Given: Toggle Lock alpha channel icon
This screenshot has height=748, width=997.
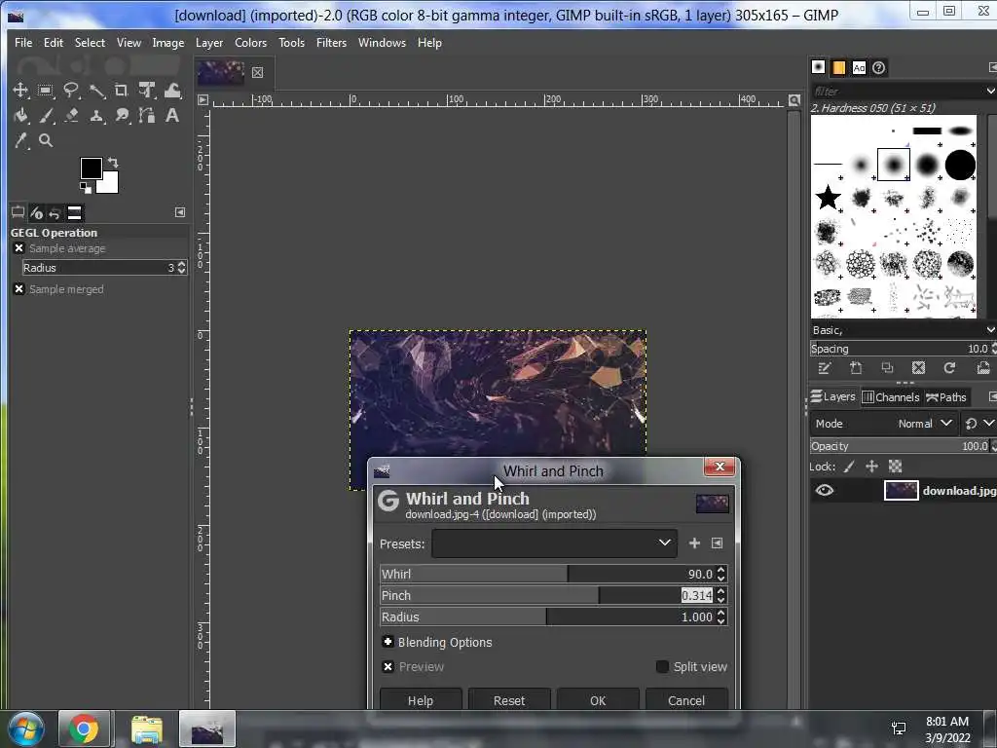Looking at the screenshot, I should pyautogui.click(x=896, y=467).
